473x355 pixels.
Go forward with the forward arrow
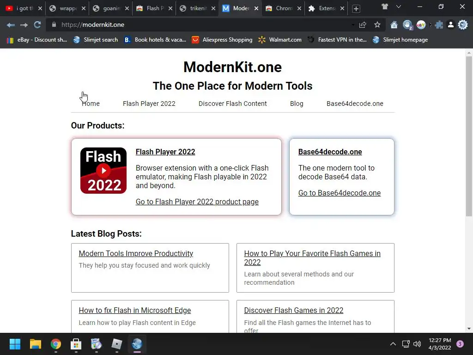pos(24,25)
